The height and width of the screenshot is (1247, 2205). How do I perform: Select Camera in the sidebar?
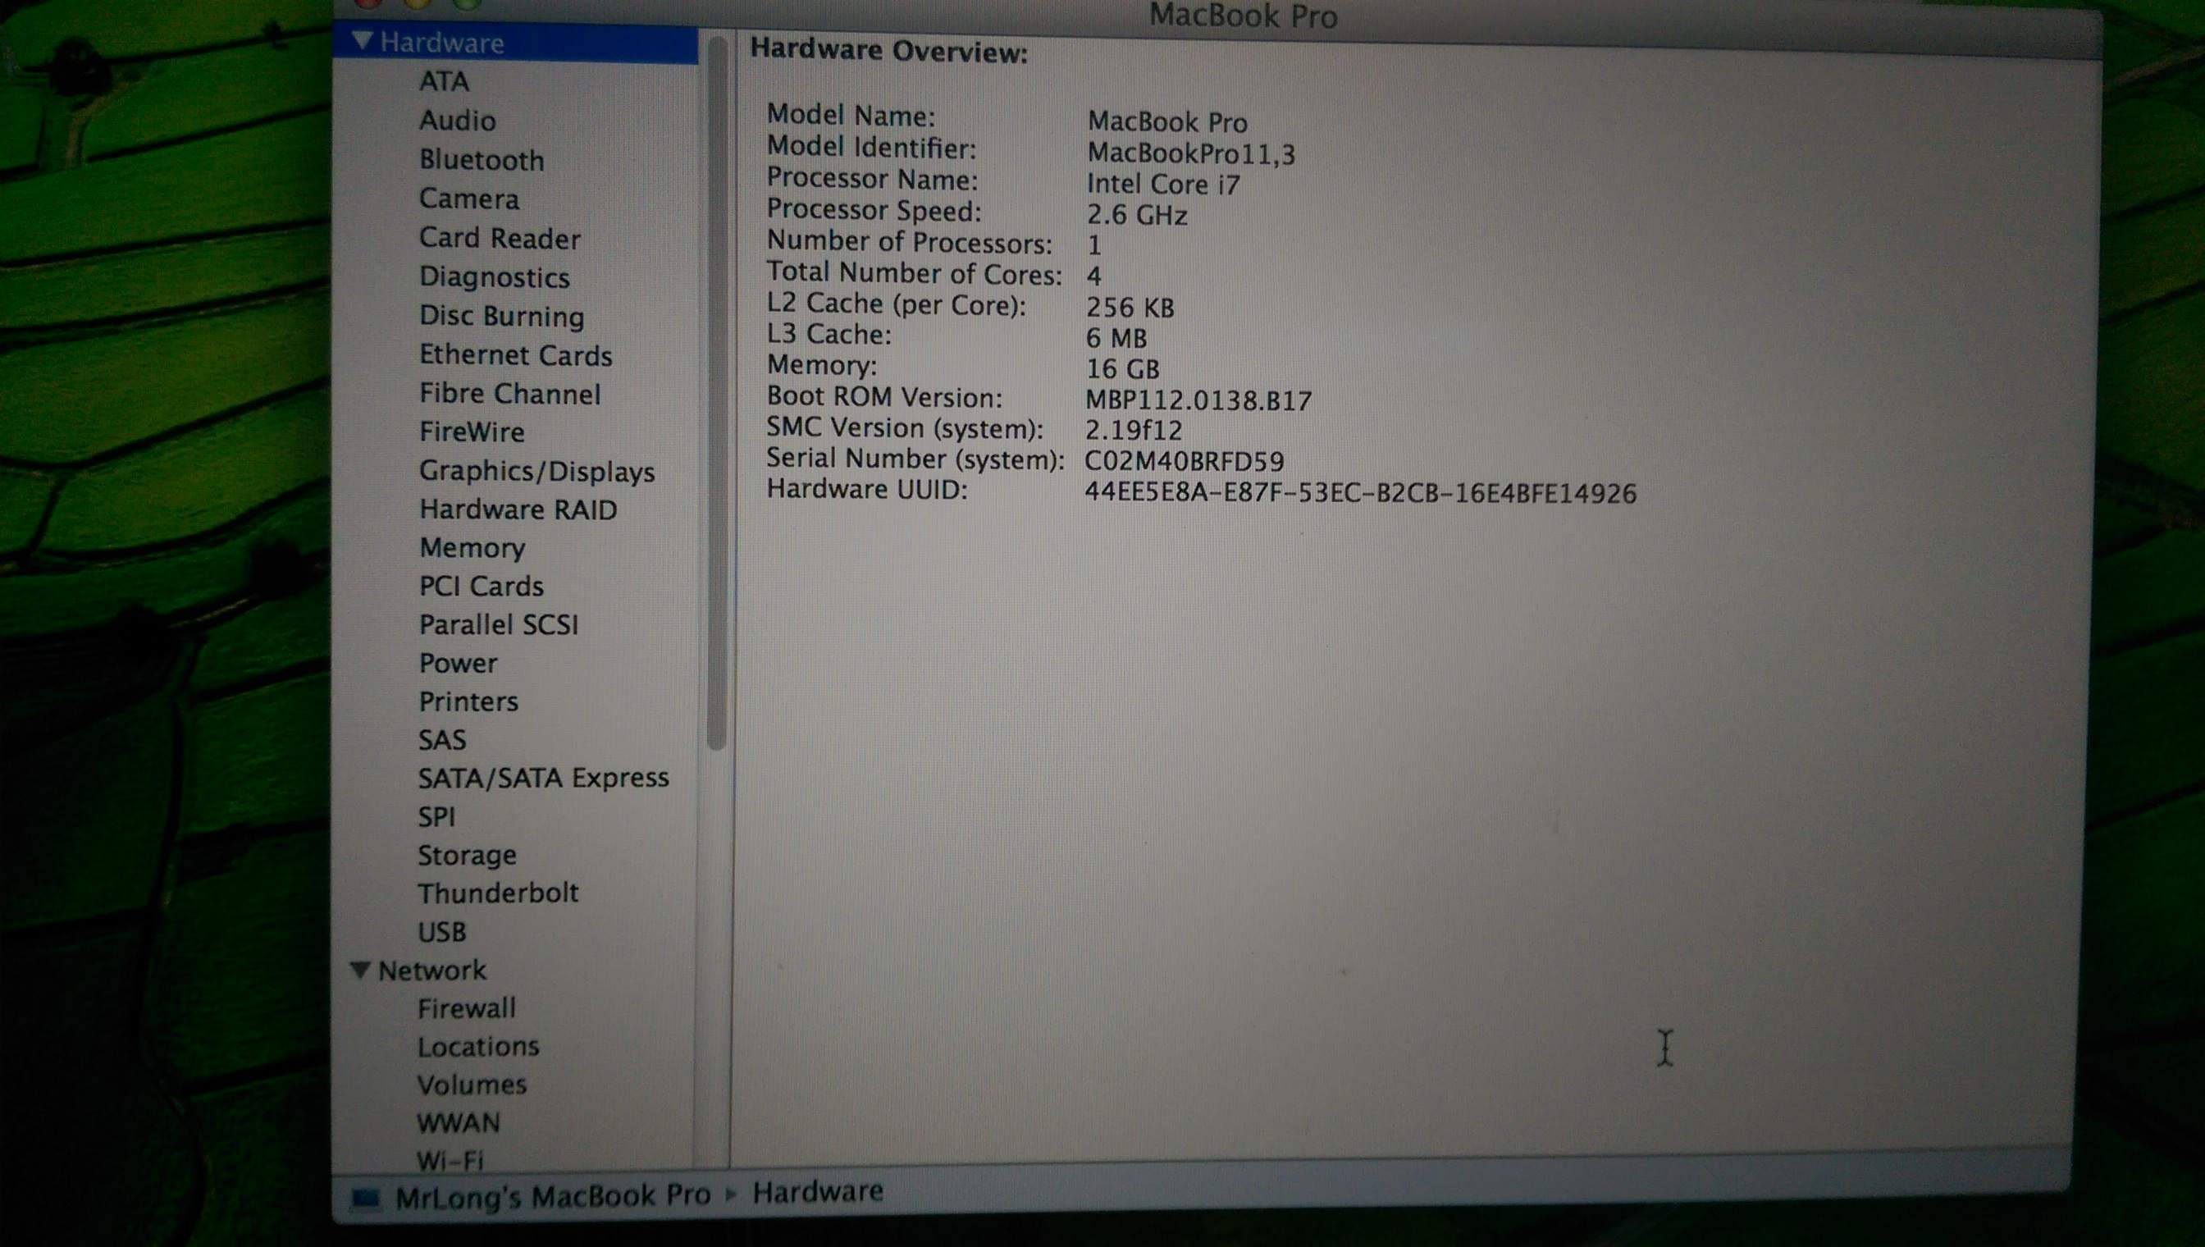click(468, 199)
